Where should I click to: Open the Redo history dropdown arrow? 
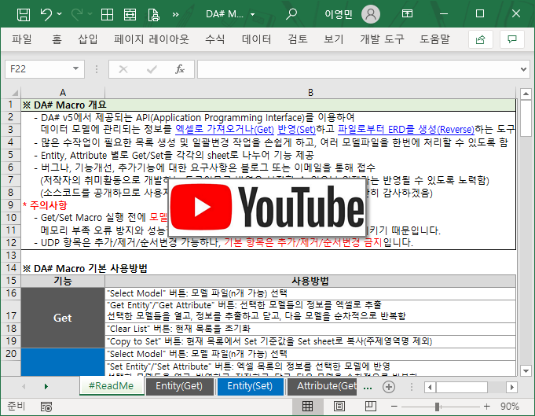point(90,14)
